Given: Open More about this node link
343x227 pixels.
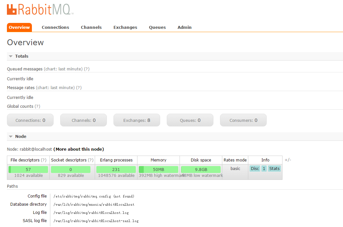Looking at the screenshot, I should tap(79, 149).
